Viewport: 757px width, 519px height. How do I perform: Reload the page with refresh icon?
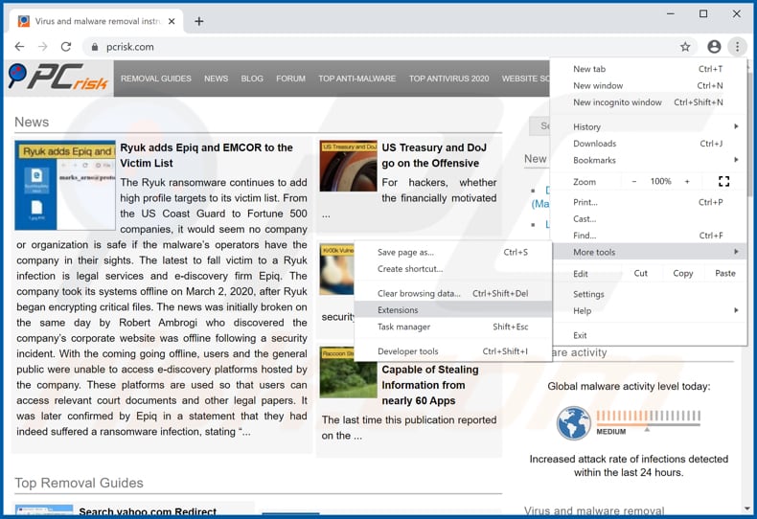[x=66, y=47]
